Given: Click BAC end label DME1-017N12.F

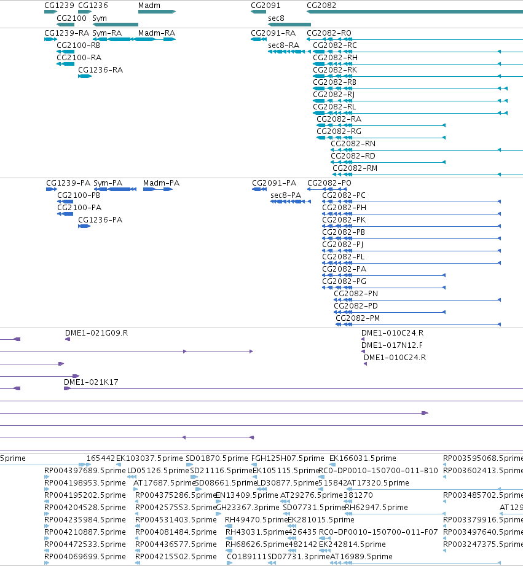Looking at the screenshot, I should pos(392,345).
